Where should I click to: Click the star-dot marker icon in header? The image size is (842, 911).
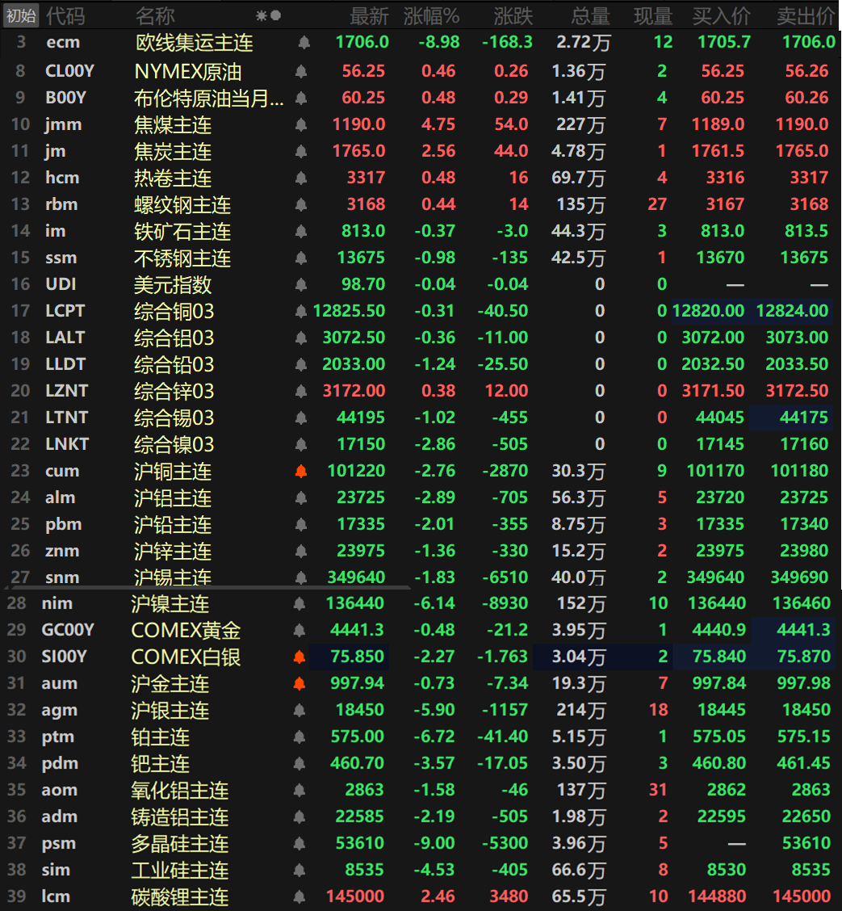[x=268, y=15]
